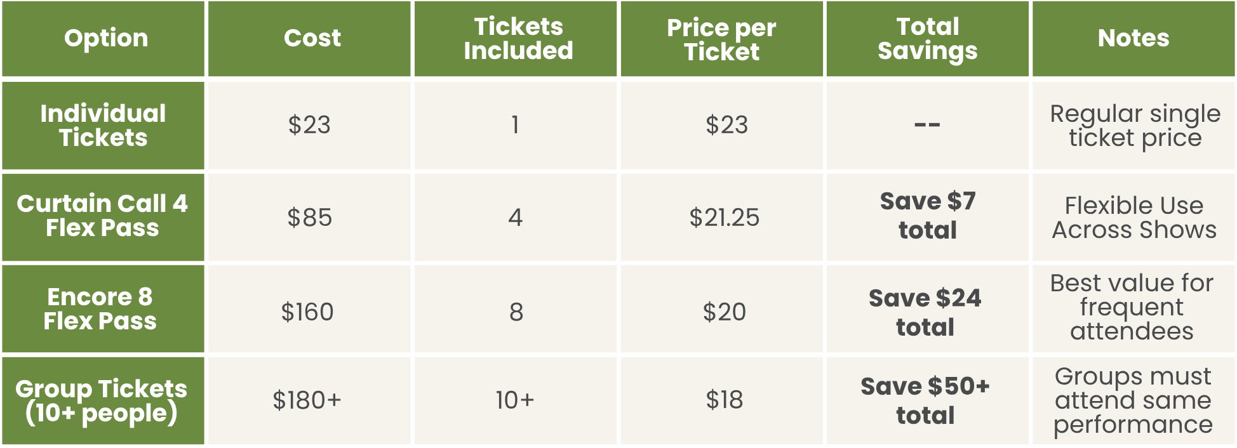This screenshot has height=448, width=1237.
Task: Select the $180+ cost cell
Action: tap(309, 400)
